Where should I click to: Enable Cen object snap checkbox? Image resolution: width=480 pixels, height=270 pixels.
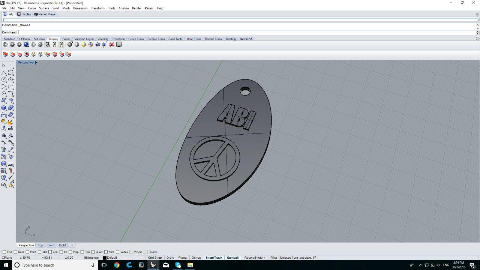coord(50,252)
